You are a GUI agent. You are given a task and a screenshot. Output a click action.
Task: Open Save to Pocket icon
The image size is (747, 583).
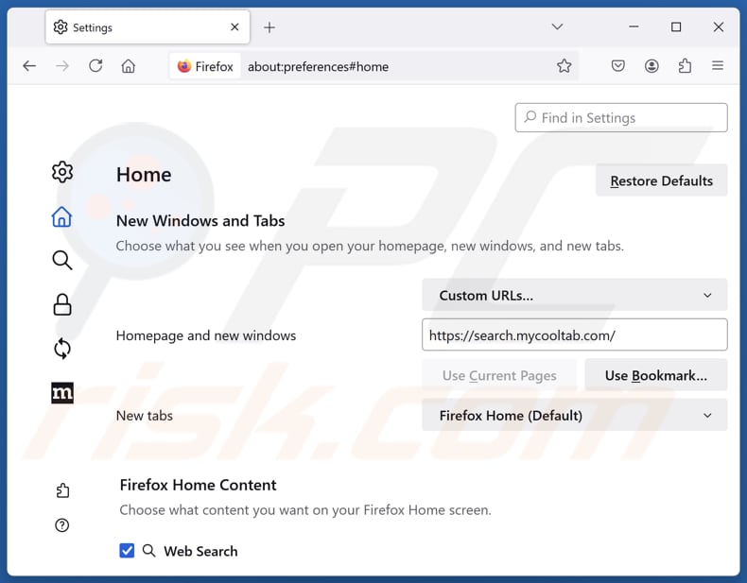(x=617, y=66)
